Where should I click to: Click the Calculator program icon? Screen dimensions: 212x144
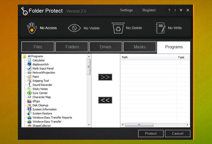tap(30, 60)
